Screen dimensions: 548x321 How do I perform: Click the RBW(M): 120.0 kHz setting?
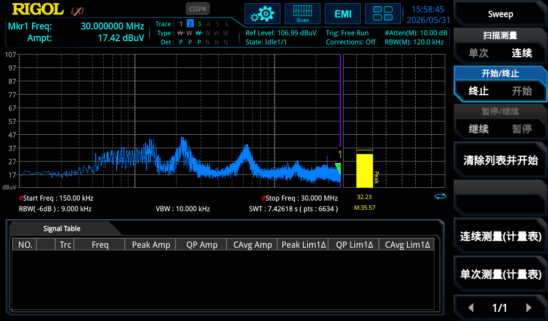tap(414, 42)
